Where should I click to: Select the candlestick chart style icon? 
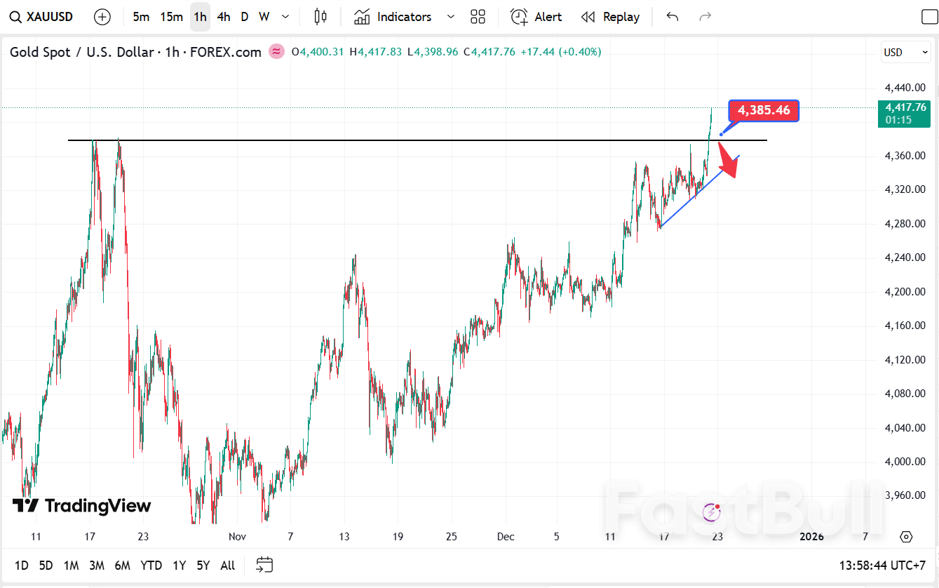320,16
